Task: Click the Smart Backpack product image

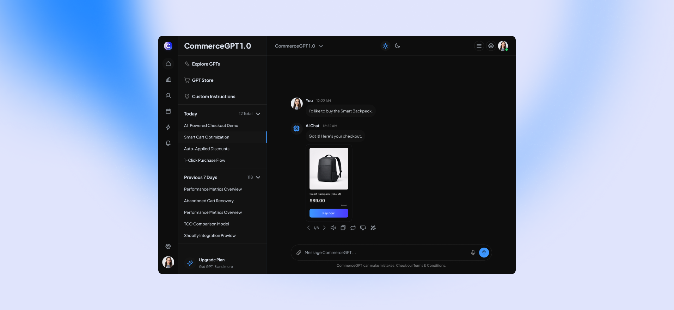Action: tap(329, 169)
